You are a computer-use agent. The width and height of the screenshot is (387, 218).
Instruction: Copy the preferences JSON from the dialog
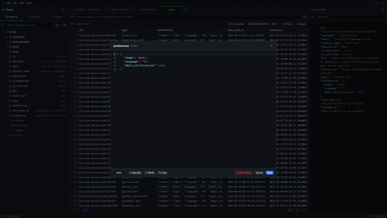coord(163,173)
